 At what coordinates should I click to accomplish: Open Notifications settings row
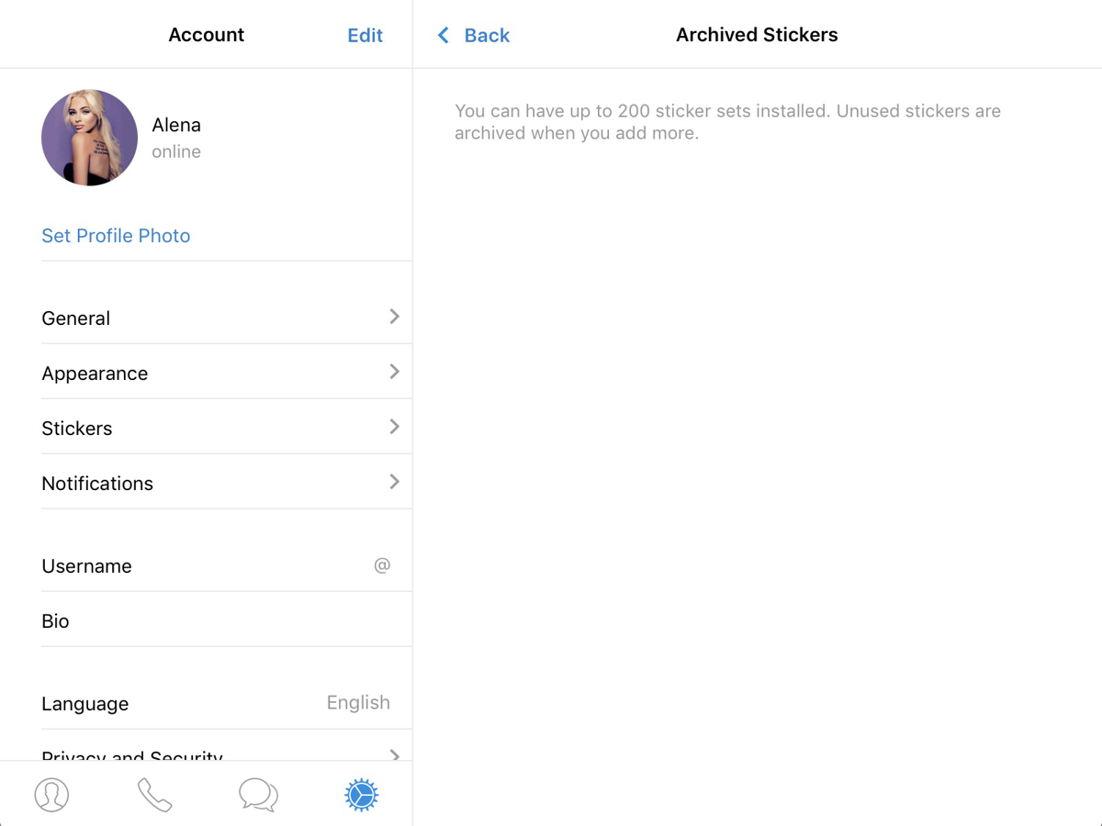click(x=226, y=483)
